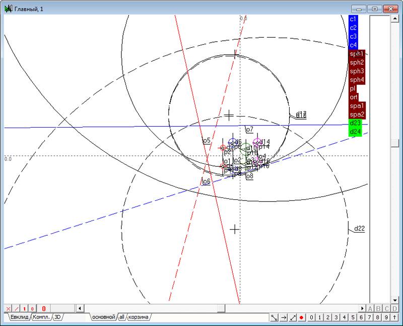Click the red diagonal slash icon
The height and width of the screenshot is (326, 403).
click(17, 308)
